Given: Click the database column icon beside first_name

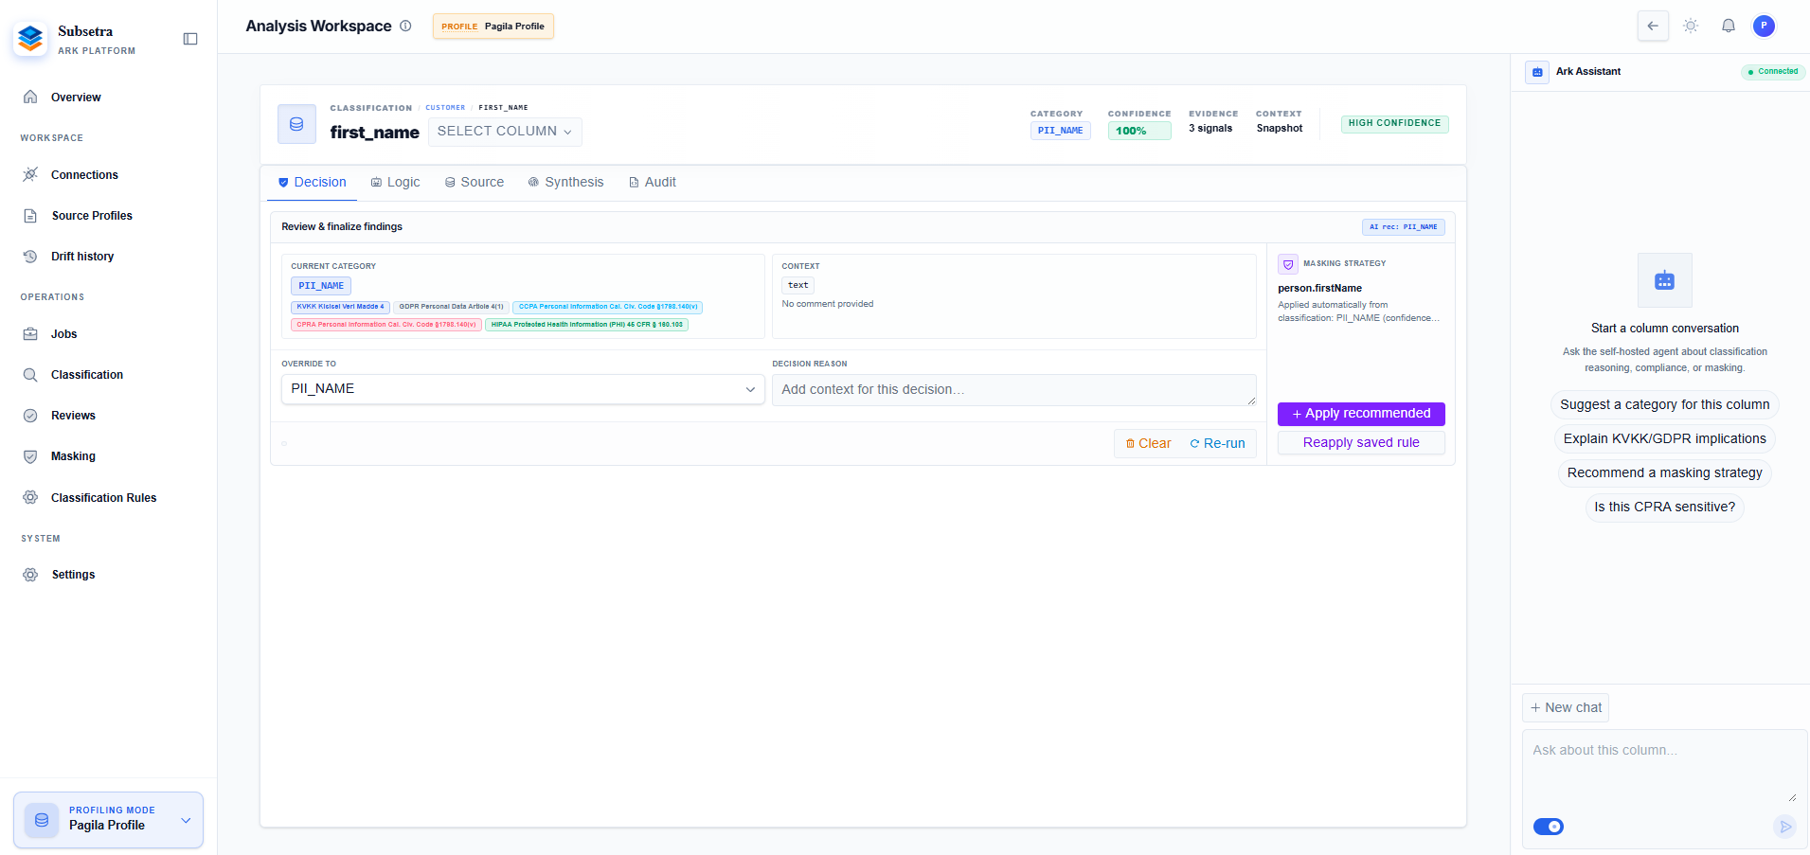Looking at the screenshot, I should 296,124.
